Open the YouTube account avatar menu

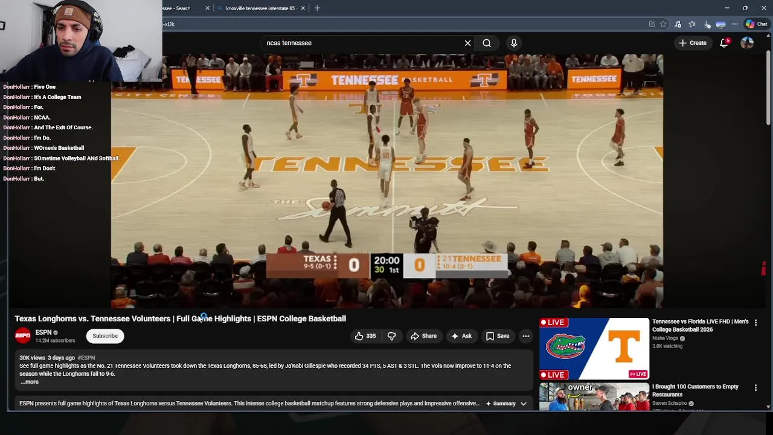tap(747, 43)
